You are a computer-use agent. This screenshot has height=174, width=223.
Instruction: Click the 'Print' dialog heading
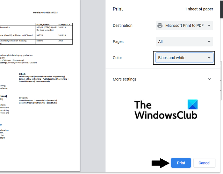pos(118,9)
